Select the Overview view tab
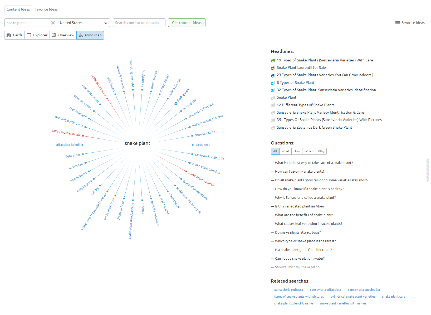Image resolution: width=431 pixels, height=315 pixels. point(63,35)
